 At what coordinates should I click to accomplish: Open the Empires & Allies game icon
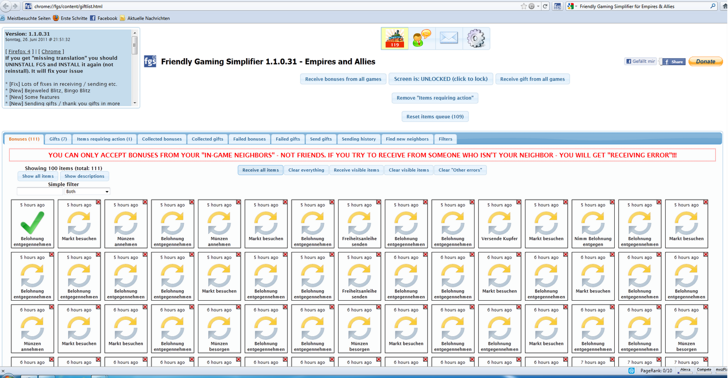click(394, 39)
